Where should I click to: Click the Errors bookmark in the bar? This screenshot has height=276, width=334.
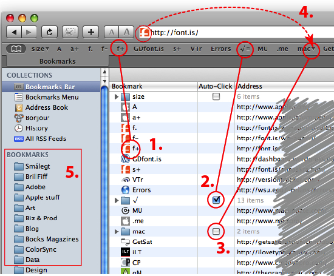(x=221, y=49)
